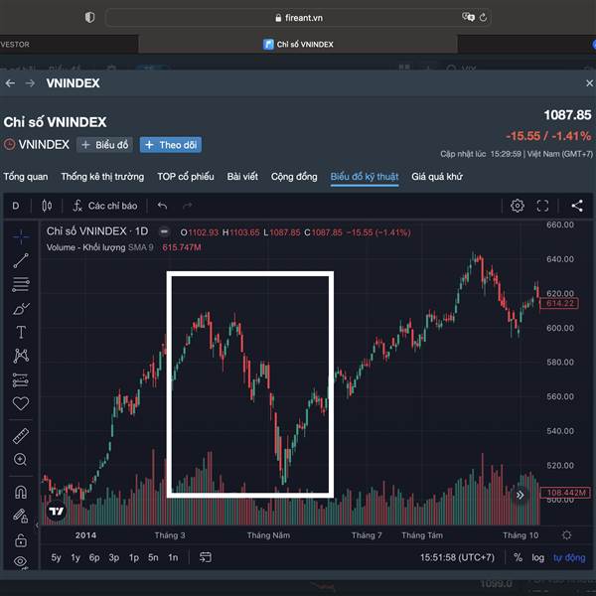The image size is (596, 596).
Task: Select the 1p time range
Action: click(133, 557)
